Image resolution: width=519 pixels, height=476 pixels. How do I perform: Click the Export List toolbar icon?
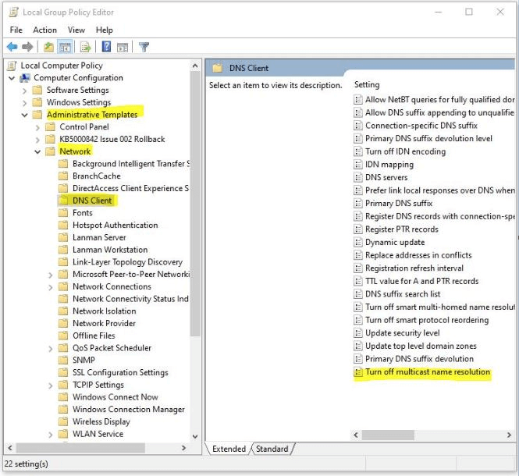(85, 47)
